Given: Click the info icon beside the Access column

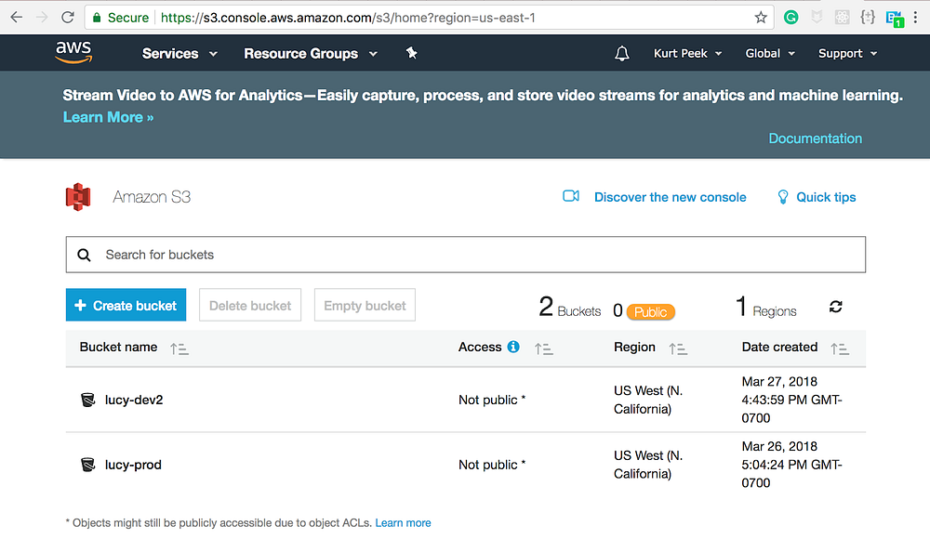Looking at the screenshot, I should tap(512, 347).
